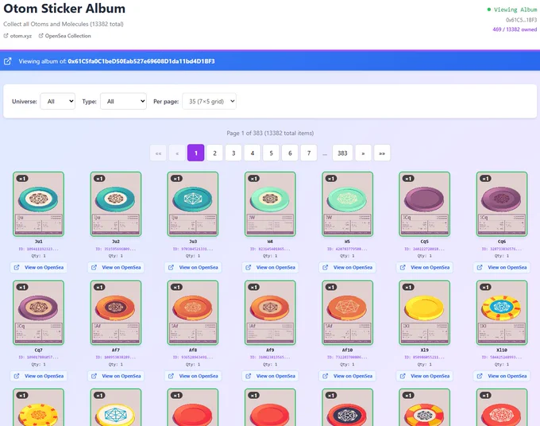The height and width of the screenshot is (426, 540).
Task: Go to page 5
Action: pyautogui.click(x=271, y=153)
